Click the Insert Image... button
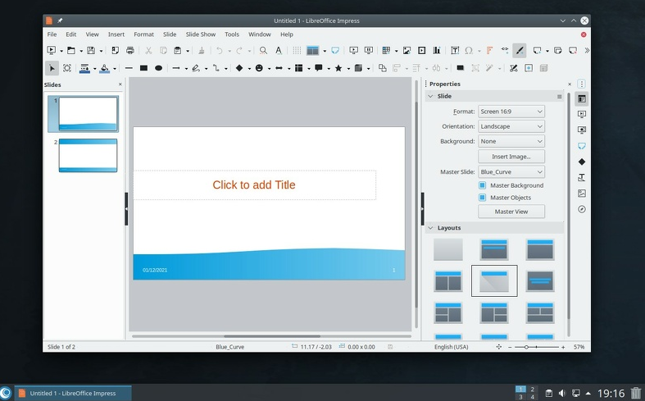Screen dimensions: 645x401 511,157
